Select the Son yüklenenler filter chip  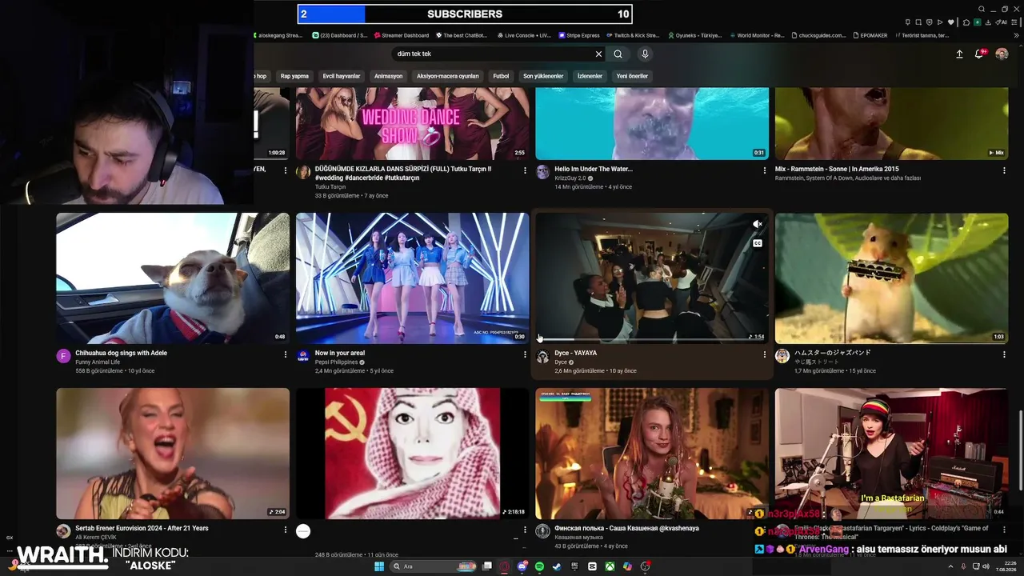pyautogui.click(x=543, y=76)
